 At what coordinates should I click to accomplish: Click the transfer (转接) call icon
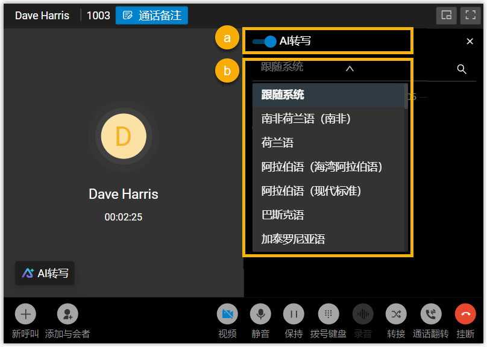coord(396,314)
